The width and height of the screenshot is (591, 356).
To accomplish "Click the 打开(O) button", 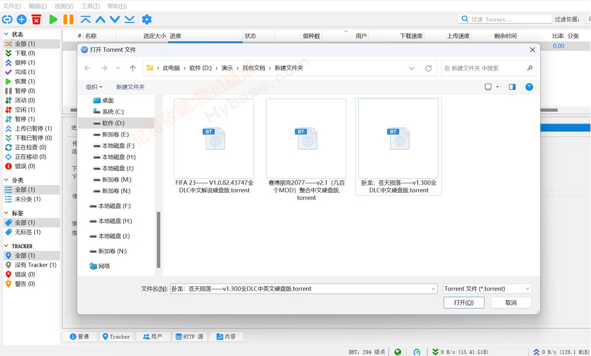I will tap(463, 302).
